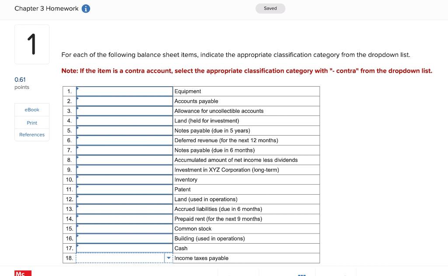This screenshot has width=448, height=276.
Task: Click the marker icon on the Common stock field
Action: pos(78,227)
